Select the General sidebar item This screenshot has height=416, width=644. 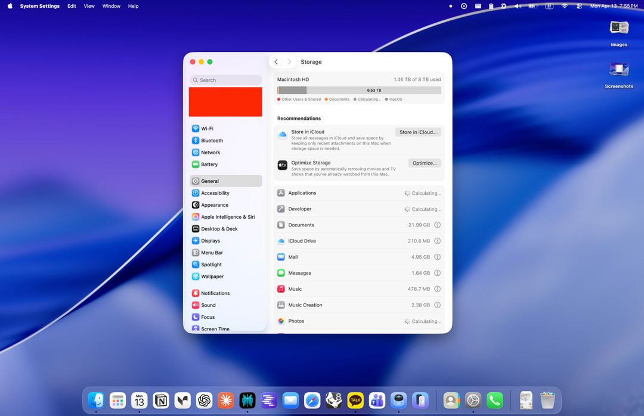[226, 181]
